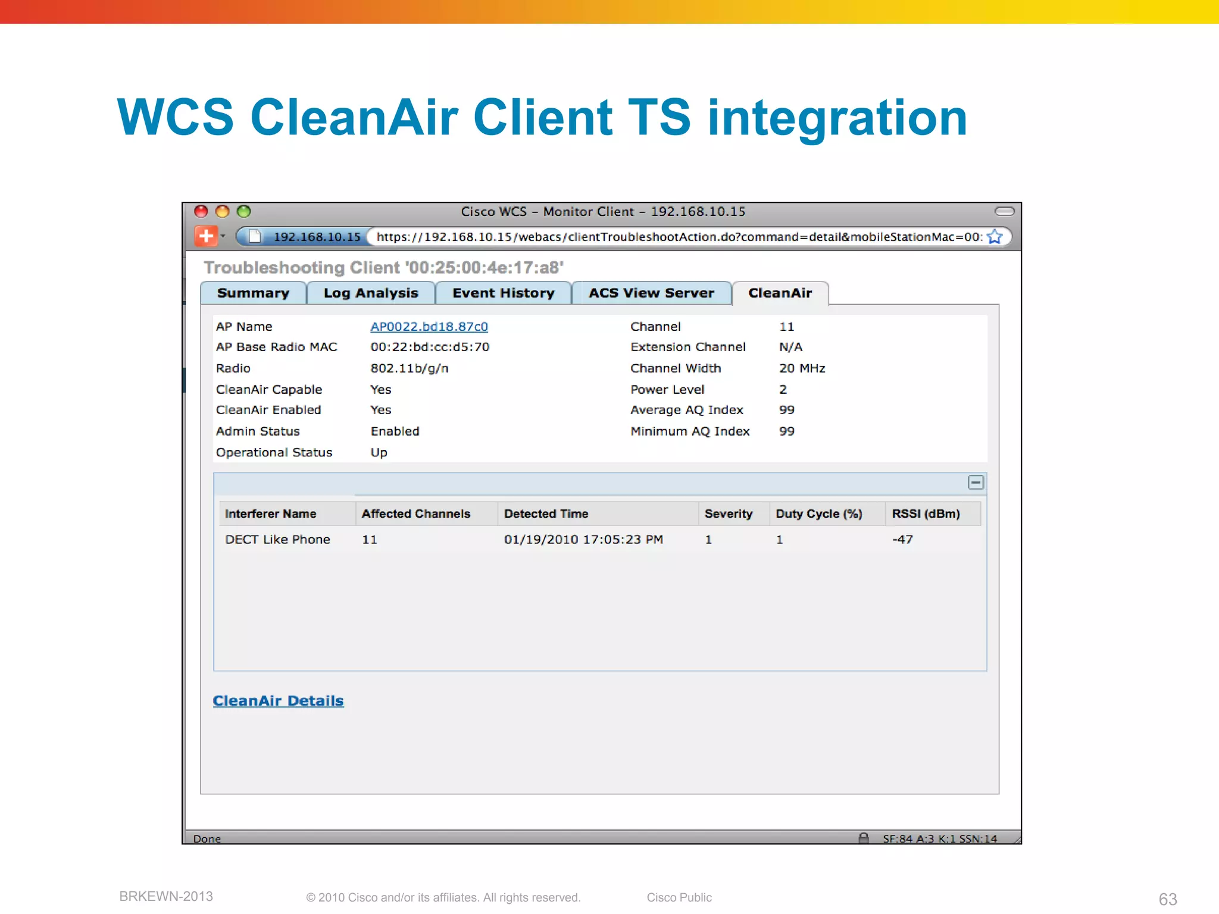This screenshot has width=1219, height=914.
Task: Click the CleanAir Capable label
Action: click(269, 390)
